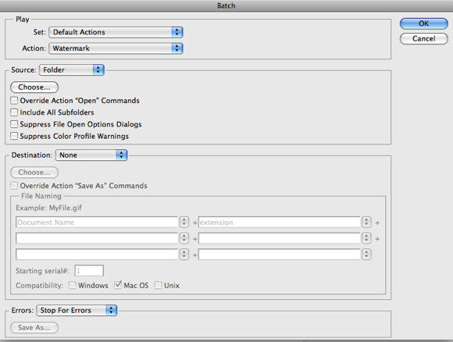Click the Starting serial# input field

point(89,271)
